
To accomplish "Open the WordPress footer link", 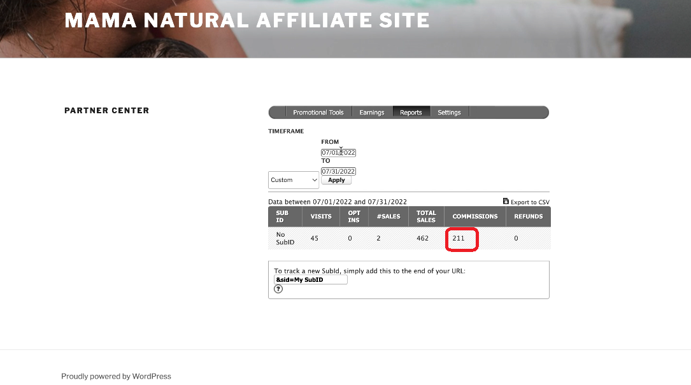I will 116,376.
